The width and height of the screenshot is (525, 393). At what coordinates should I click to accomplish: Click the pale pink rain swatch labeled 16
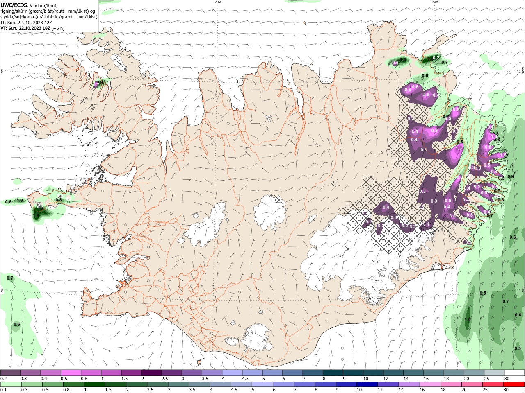coord(430,384)
